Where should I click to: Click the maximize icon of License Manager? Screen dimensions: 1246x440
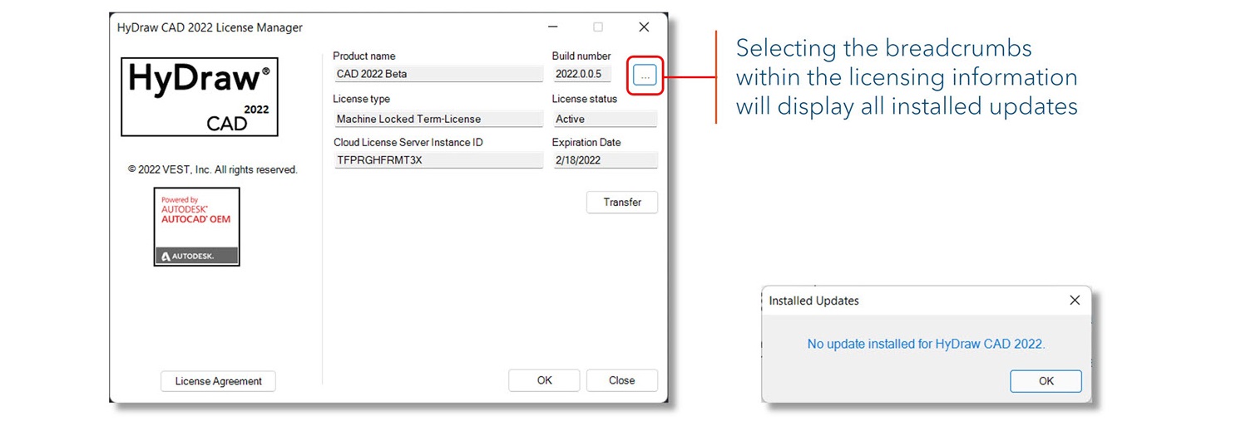tap(598, 27)
